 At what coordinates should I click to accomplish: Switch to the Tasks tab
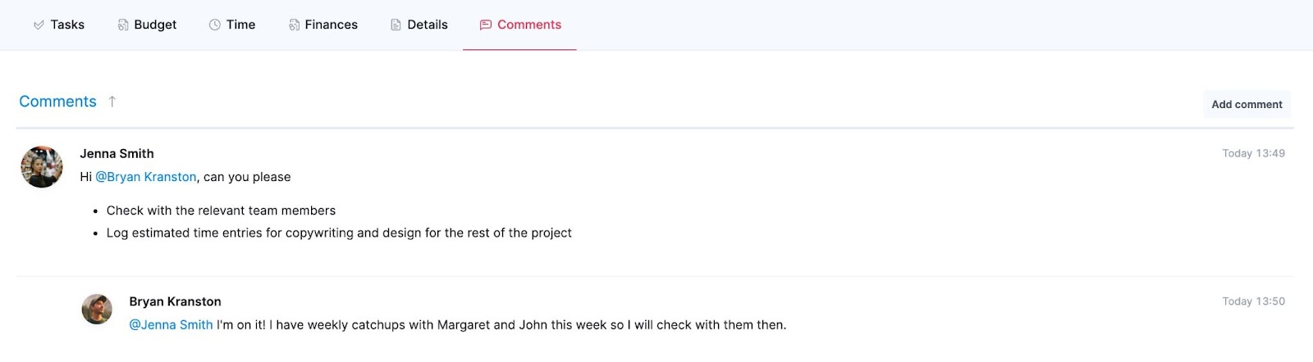59,25
